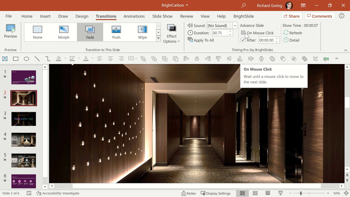Toggle the After timing checkbox
This screenshot has height=197, width=350.
(x=243, y=40)
